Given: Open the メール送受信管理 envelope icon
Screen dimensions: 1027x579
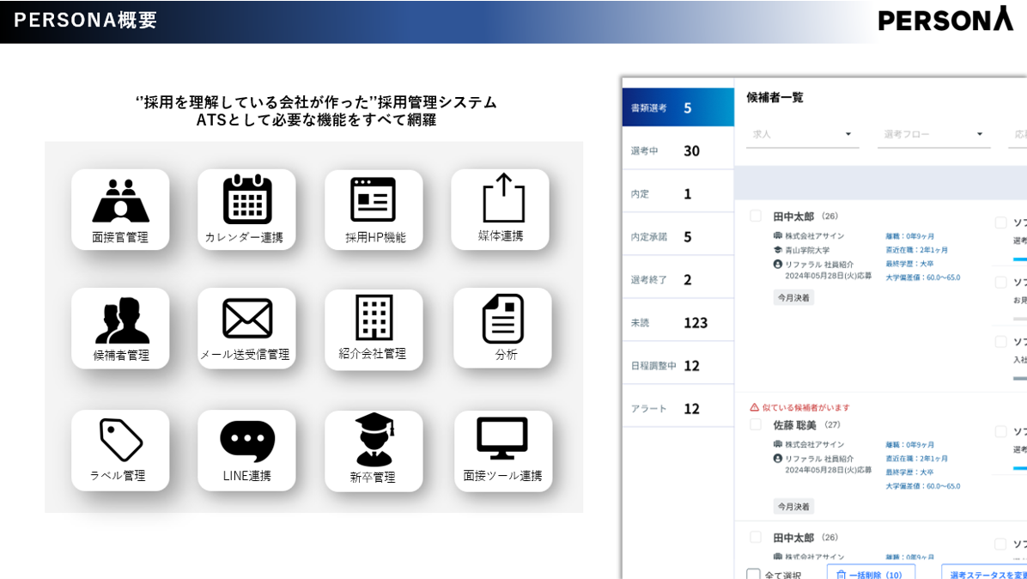Looking at the screenshot, I should click(246, 319).
